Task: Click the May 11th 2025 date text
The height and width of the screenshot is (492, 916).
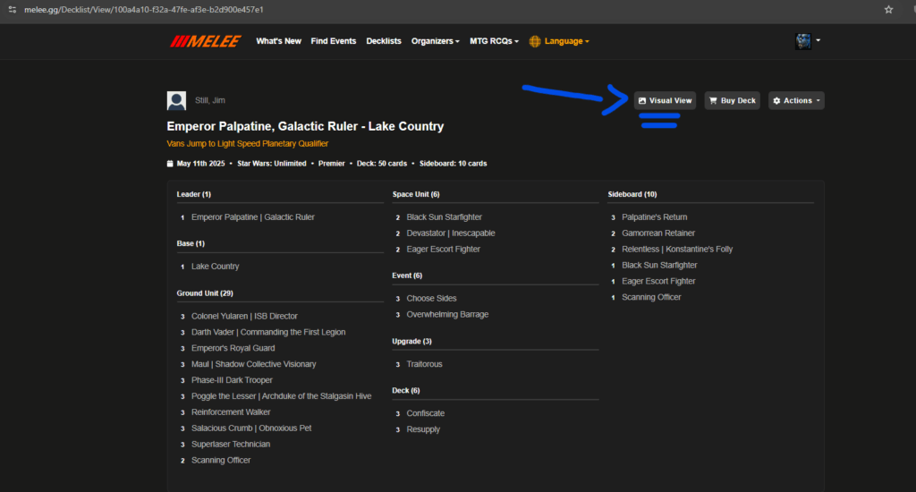Action: (x=200, y=164)
